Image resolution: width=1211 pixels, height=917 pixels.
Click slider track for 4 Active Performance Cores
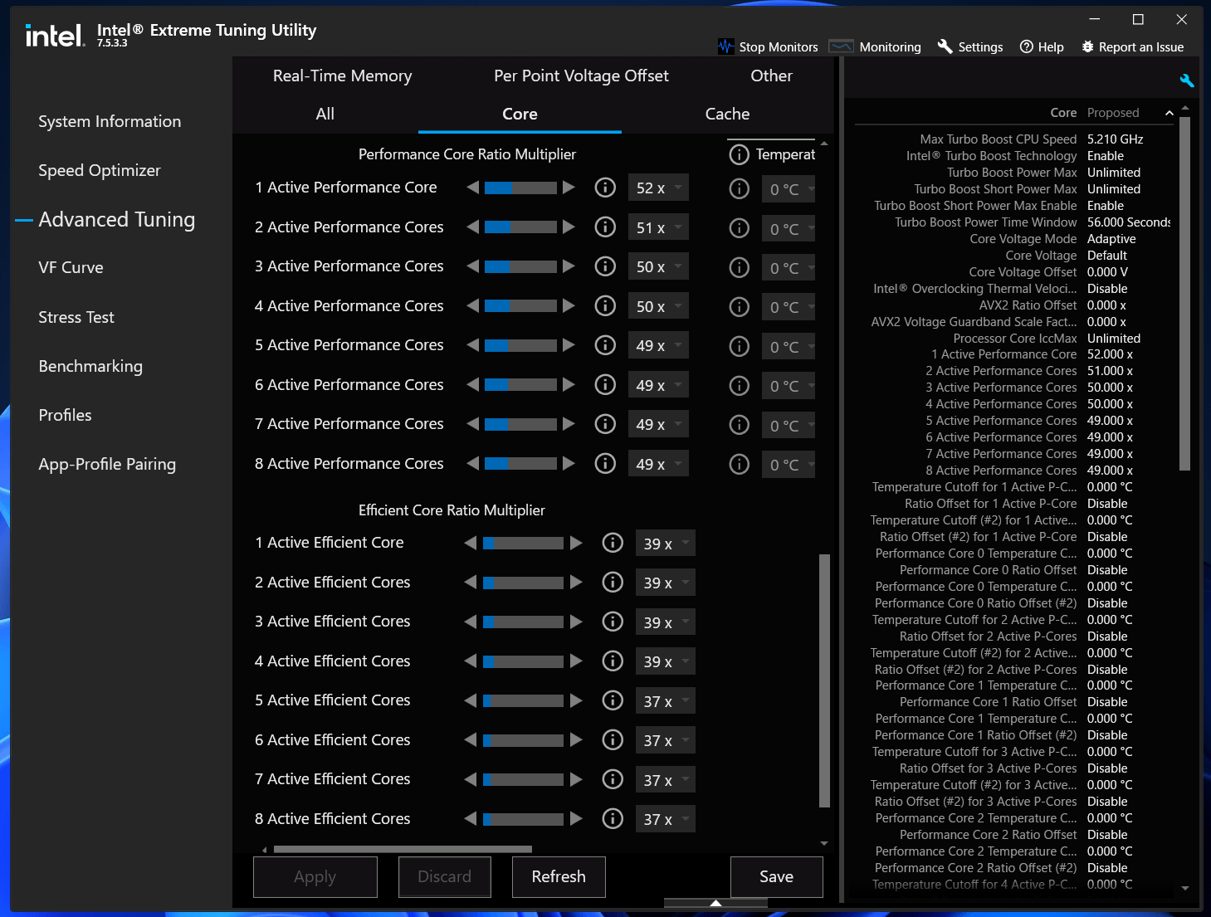point(520,305)
